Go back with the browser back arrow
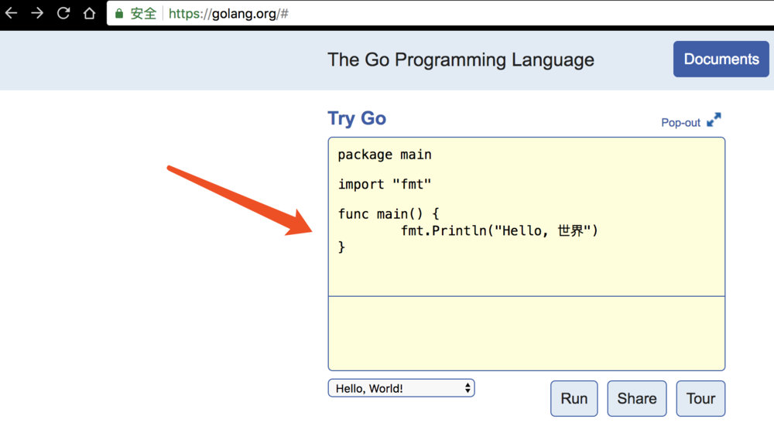Screen dimensions: 774x426 pyautogui.click(x=11, y=13)
